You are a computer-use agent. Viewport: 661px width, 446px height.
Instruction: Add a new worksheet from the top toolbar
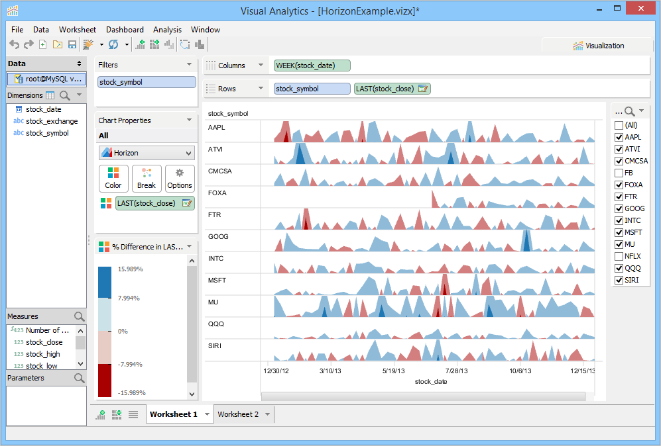click(x=140, y=44)
